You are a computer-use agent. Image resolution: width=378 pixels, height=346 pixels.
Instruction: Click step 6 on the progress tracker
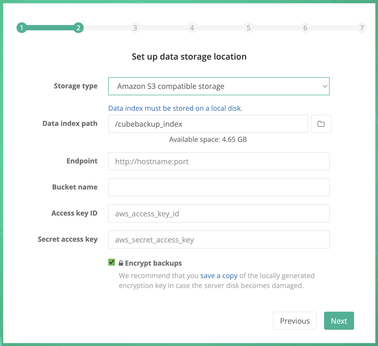tap(305, 28)
